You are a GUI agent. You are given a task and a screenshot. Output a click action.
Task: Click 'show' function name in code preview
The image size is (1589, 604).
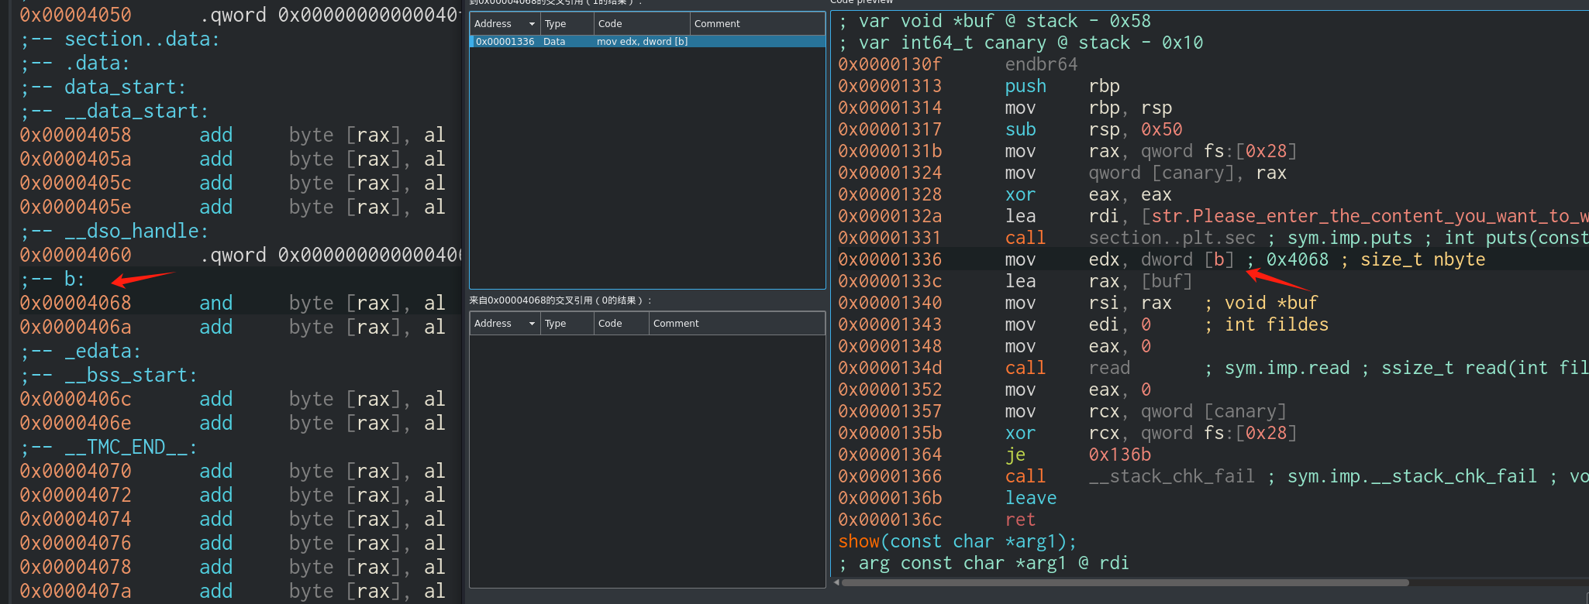(x=859, y=541)
